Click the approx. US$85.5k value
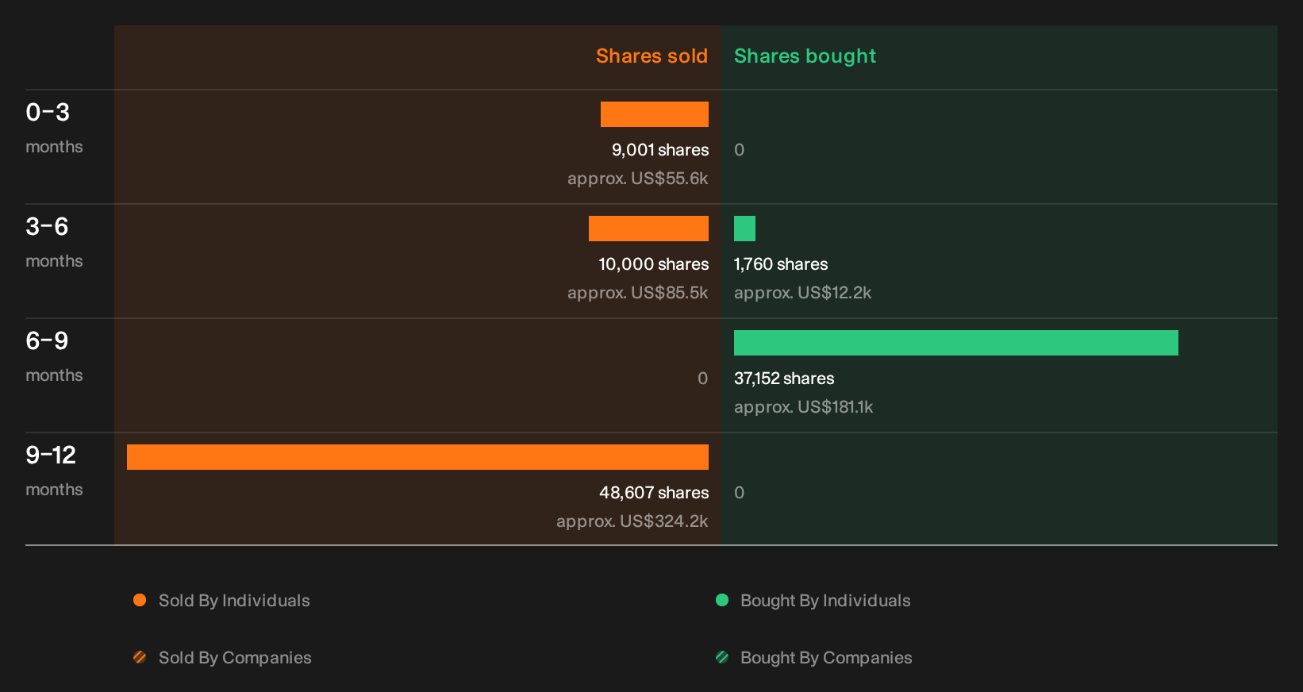The height and width of the screenshot is (692, 1303). pos(637,293)
